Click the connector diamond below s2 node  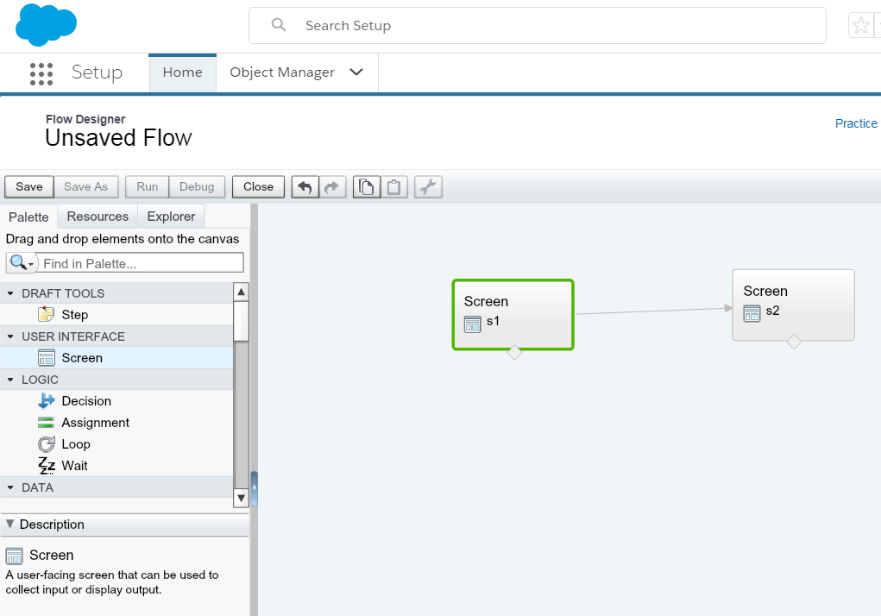[793, 342]
